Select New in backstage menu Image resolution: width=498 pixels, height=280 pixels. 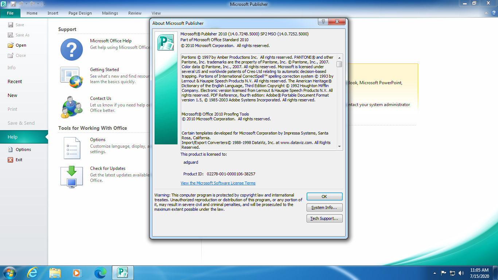[x=24, y=95]
